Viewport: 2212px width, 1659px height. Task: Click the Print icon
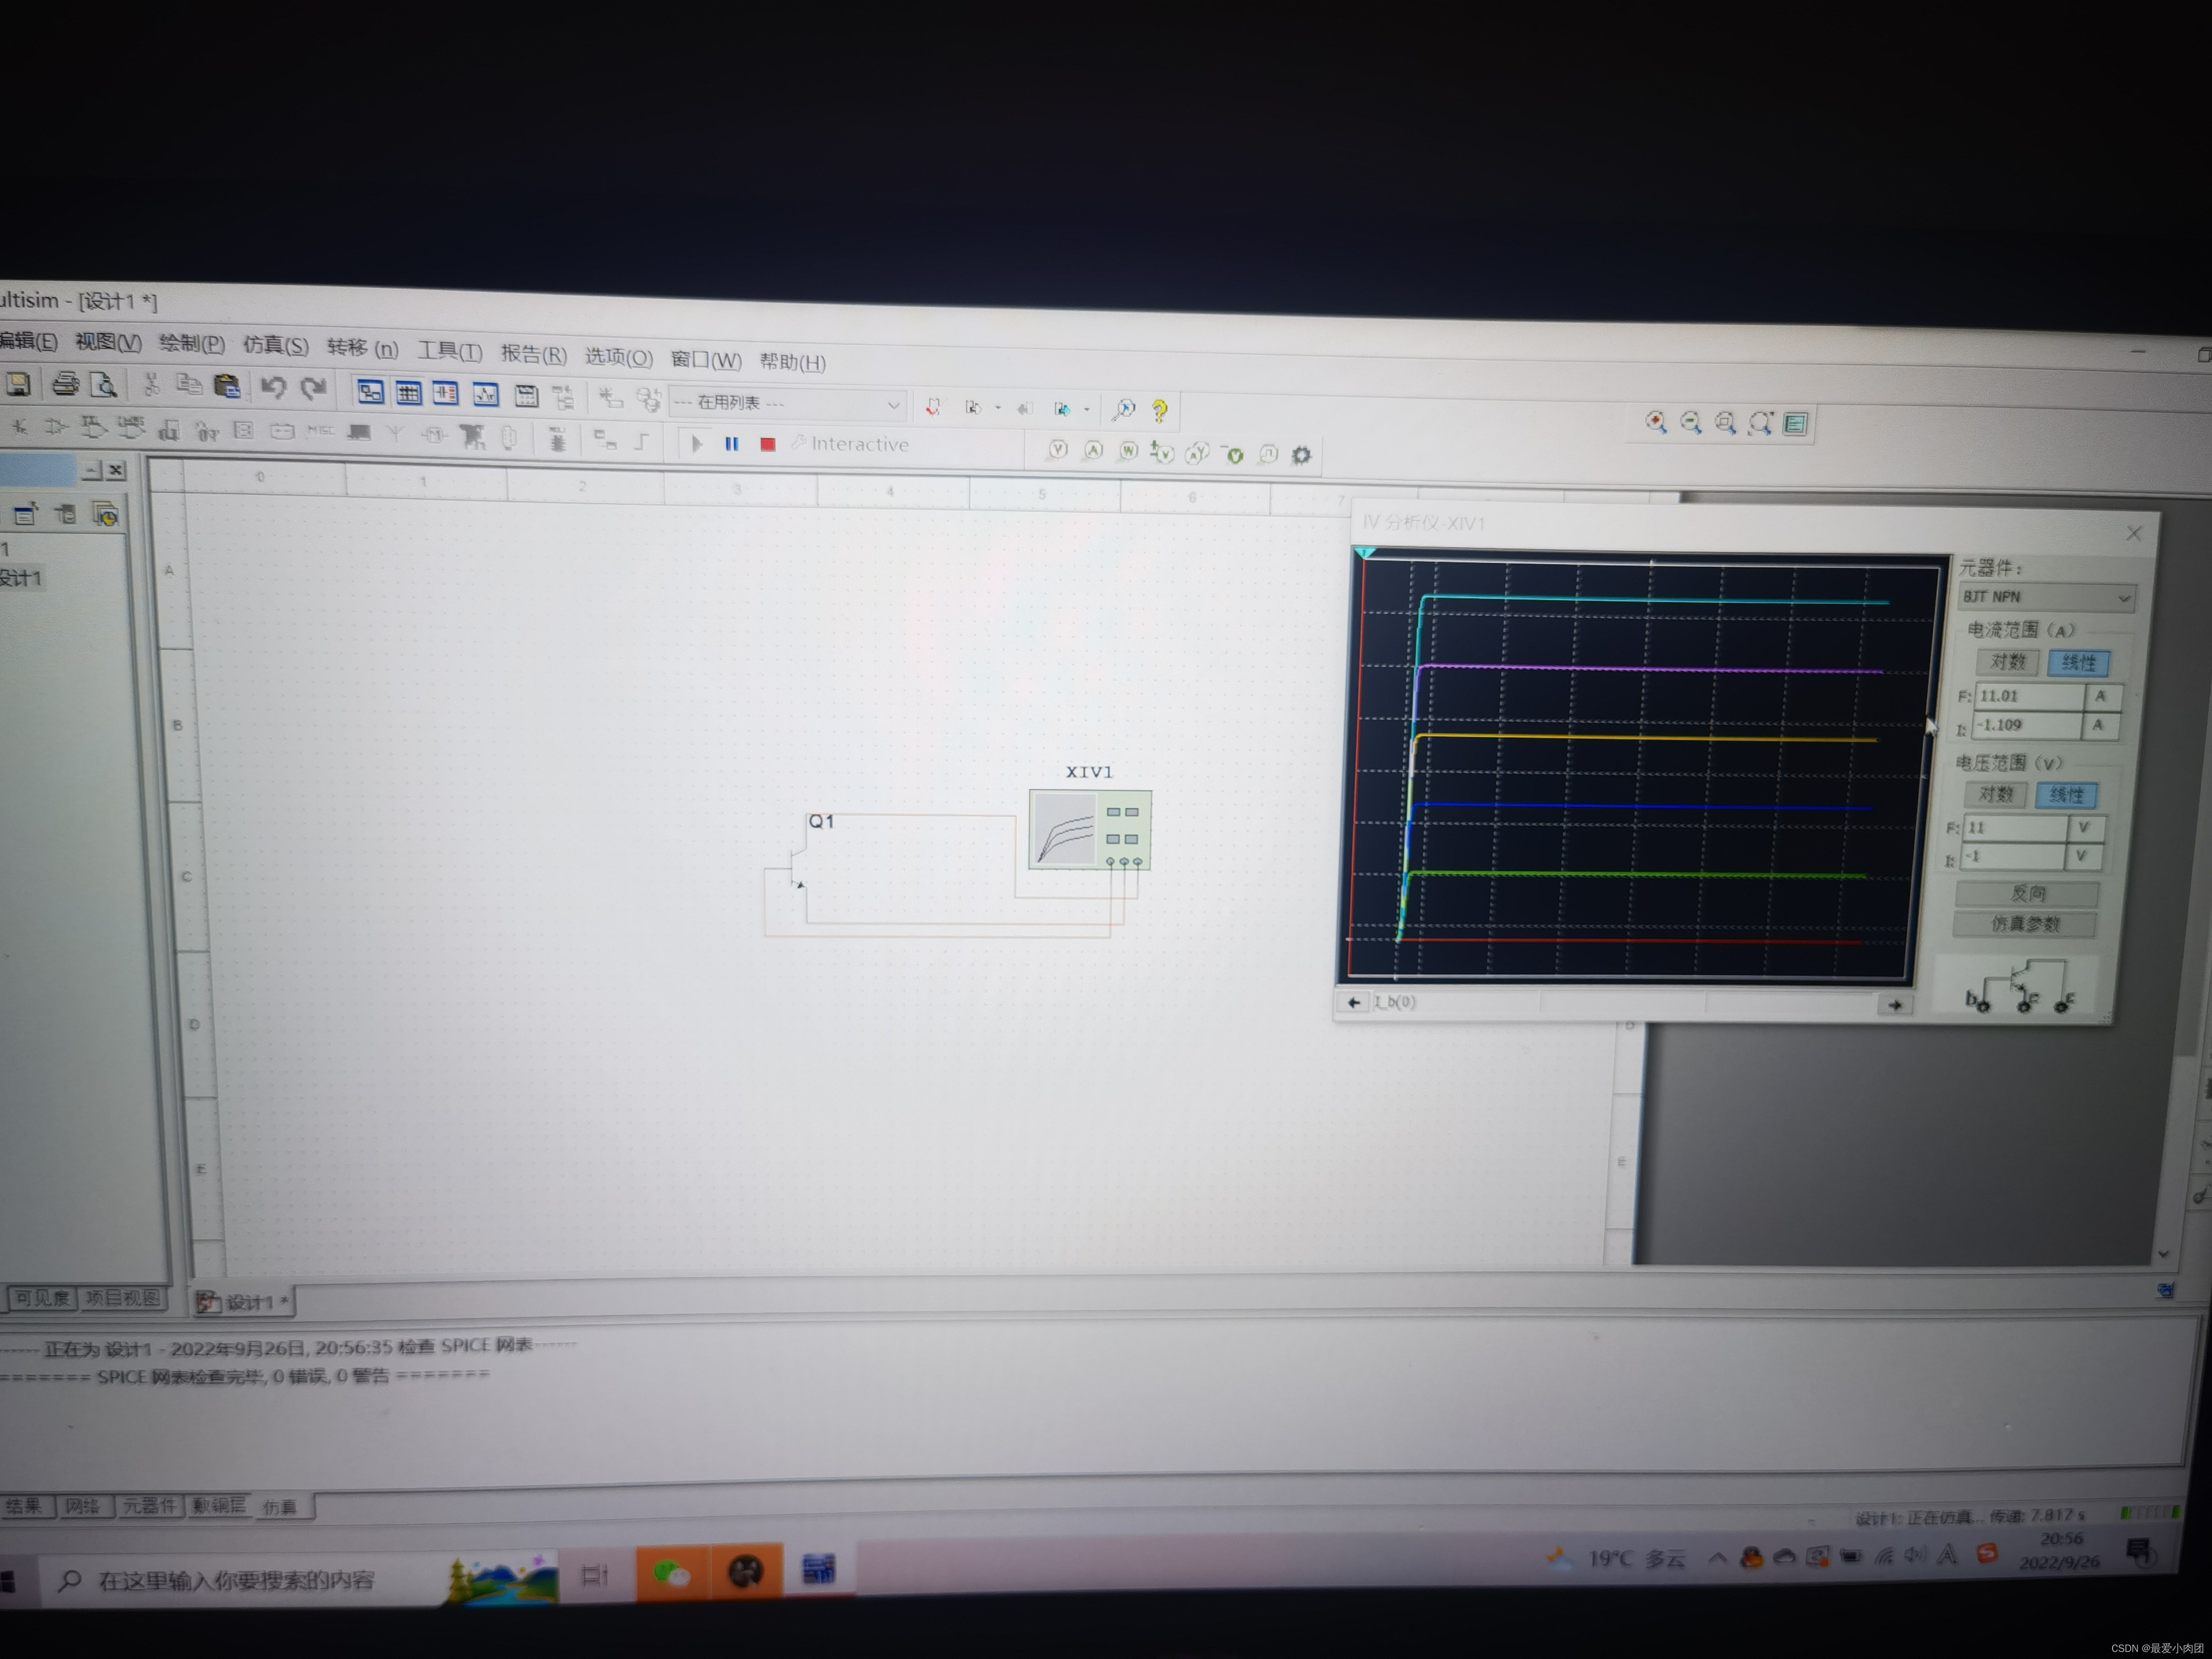66,384
